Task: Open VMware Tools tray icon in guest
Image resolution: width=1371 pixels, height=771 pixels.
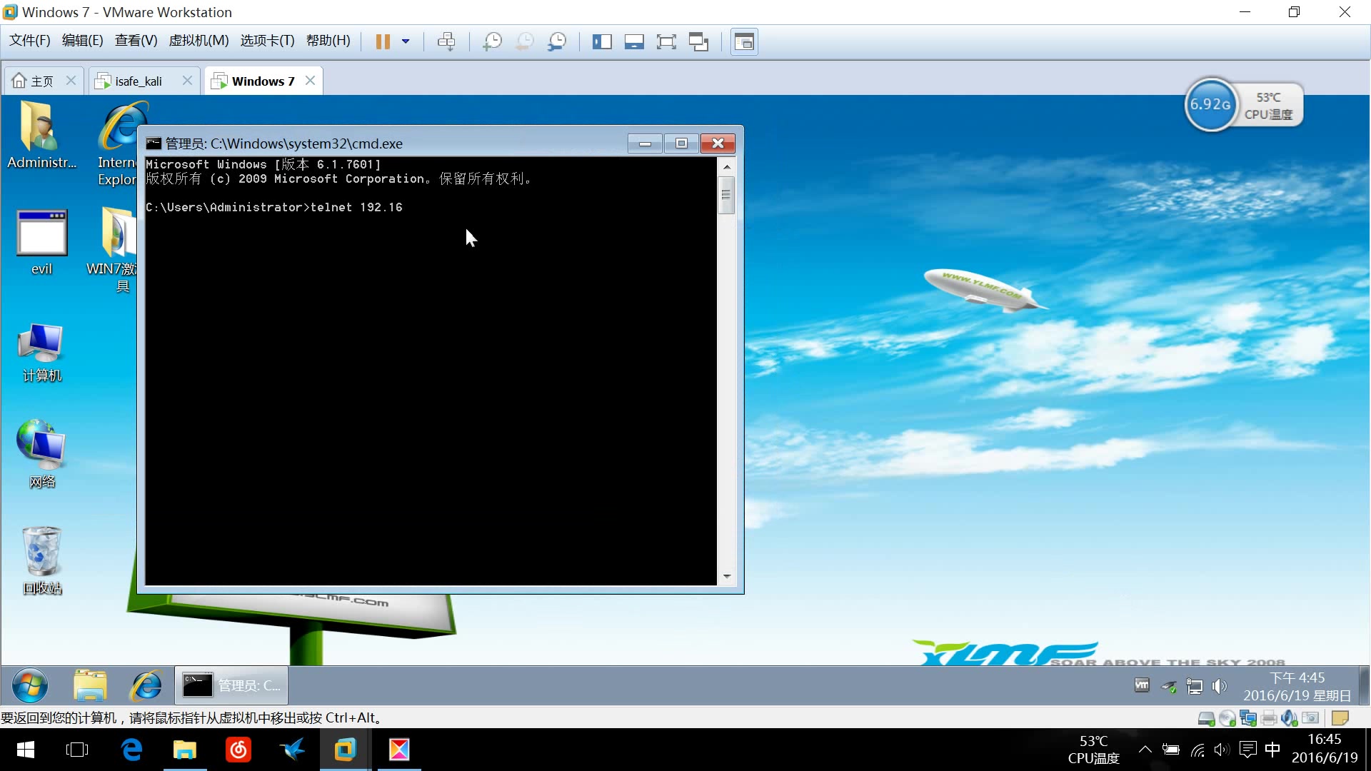Action: pos(1142,686)
